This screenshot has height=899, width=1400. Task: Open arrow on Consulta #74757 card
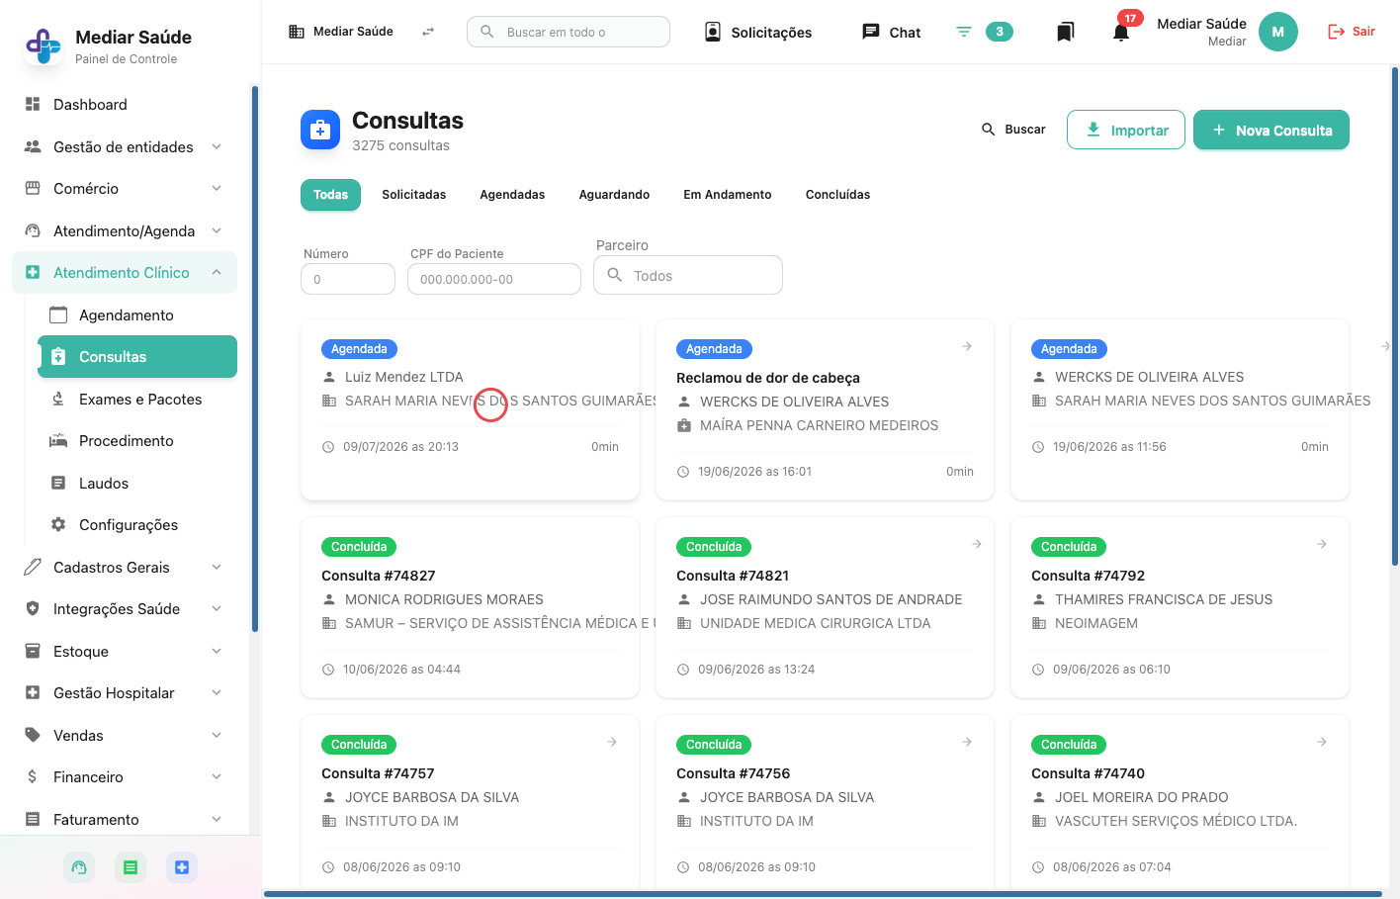click(x=612, y=742)
